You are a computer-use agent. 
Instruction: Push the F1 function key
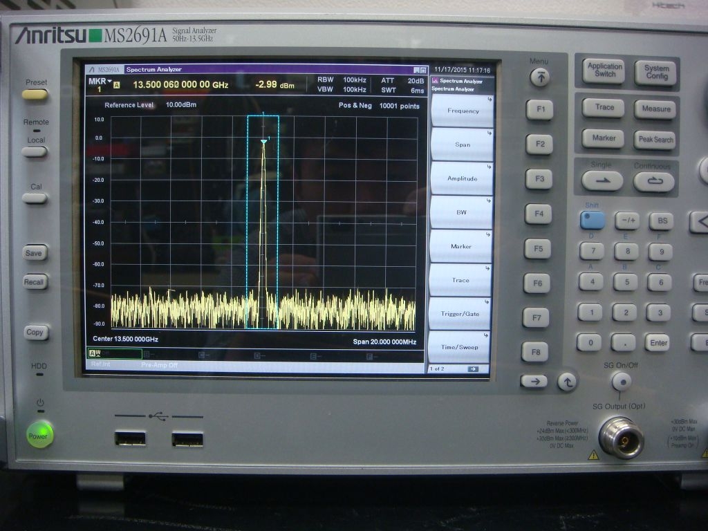[540, 110]
